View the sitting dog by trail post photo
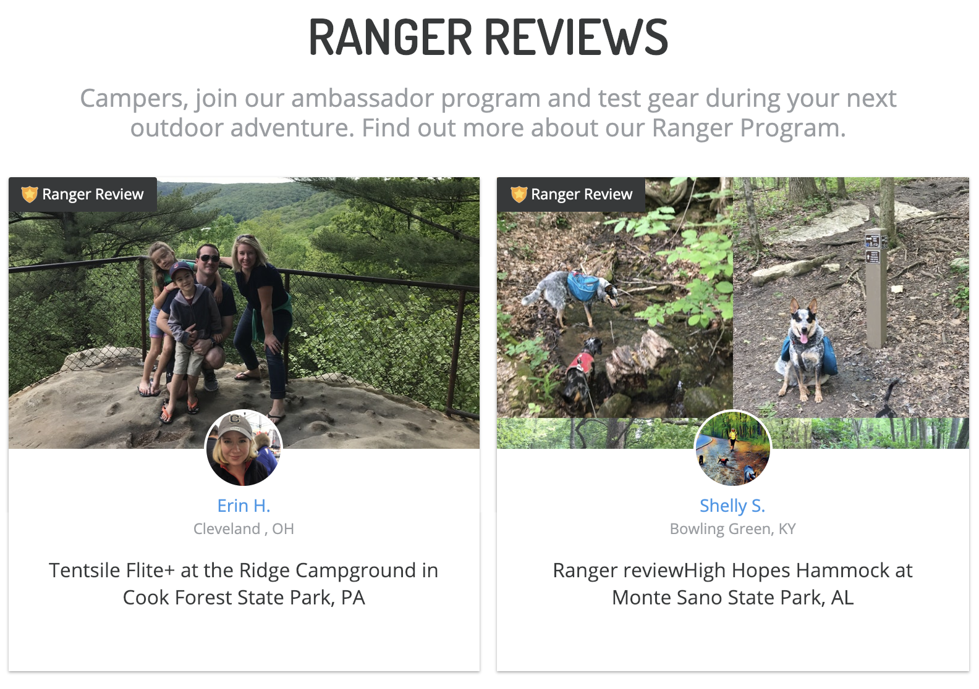The image size is (979, 689). pos(851,298)
